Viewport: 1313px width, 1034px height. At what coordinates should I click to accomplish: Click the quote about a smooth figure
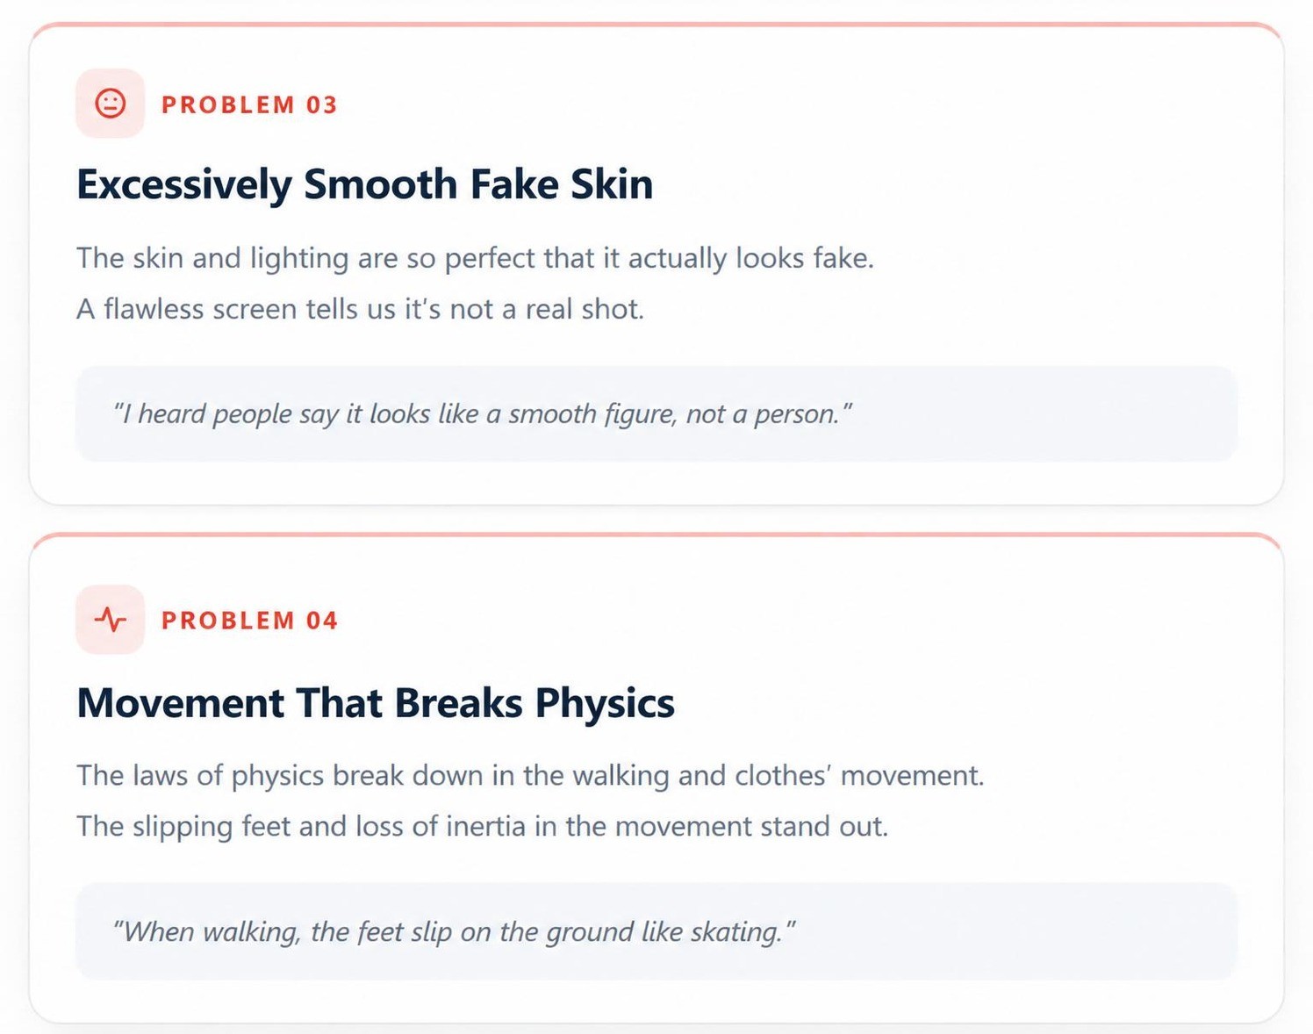(x=483, y=413)
